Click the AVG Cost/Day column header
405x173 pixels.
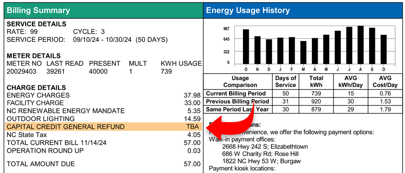click(x=385, y=81)
